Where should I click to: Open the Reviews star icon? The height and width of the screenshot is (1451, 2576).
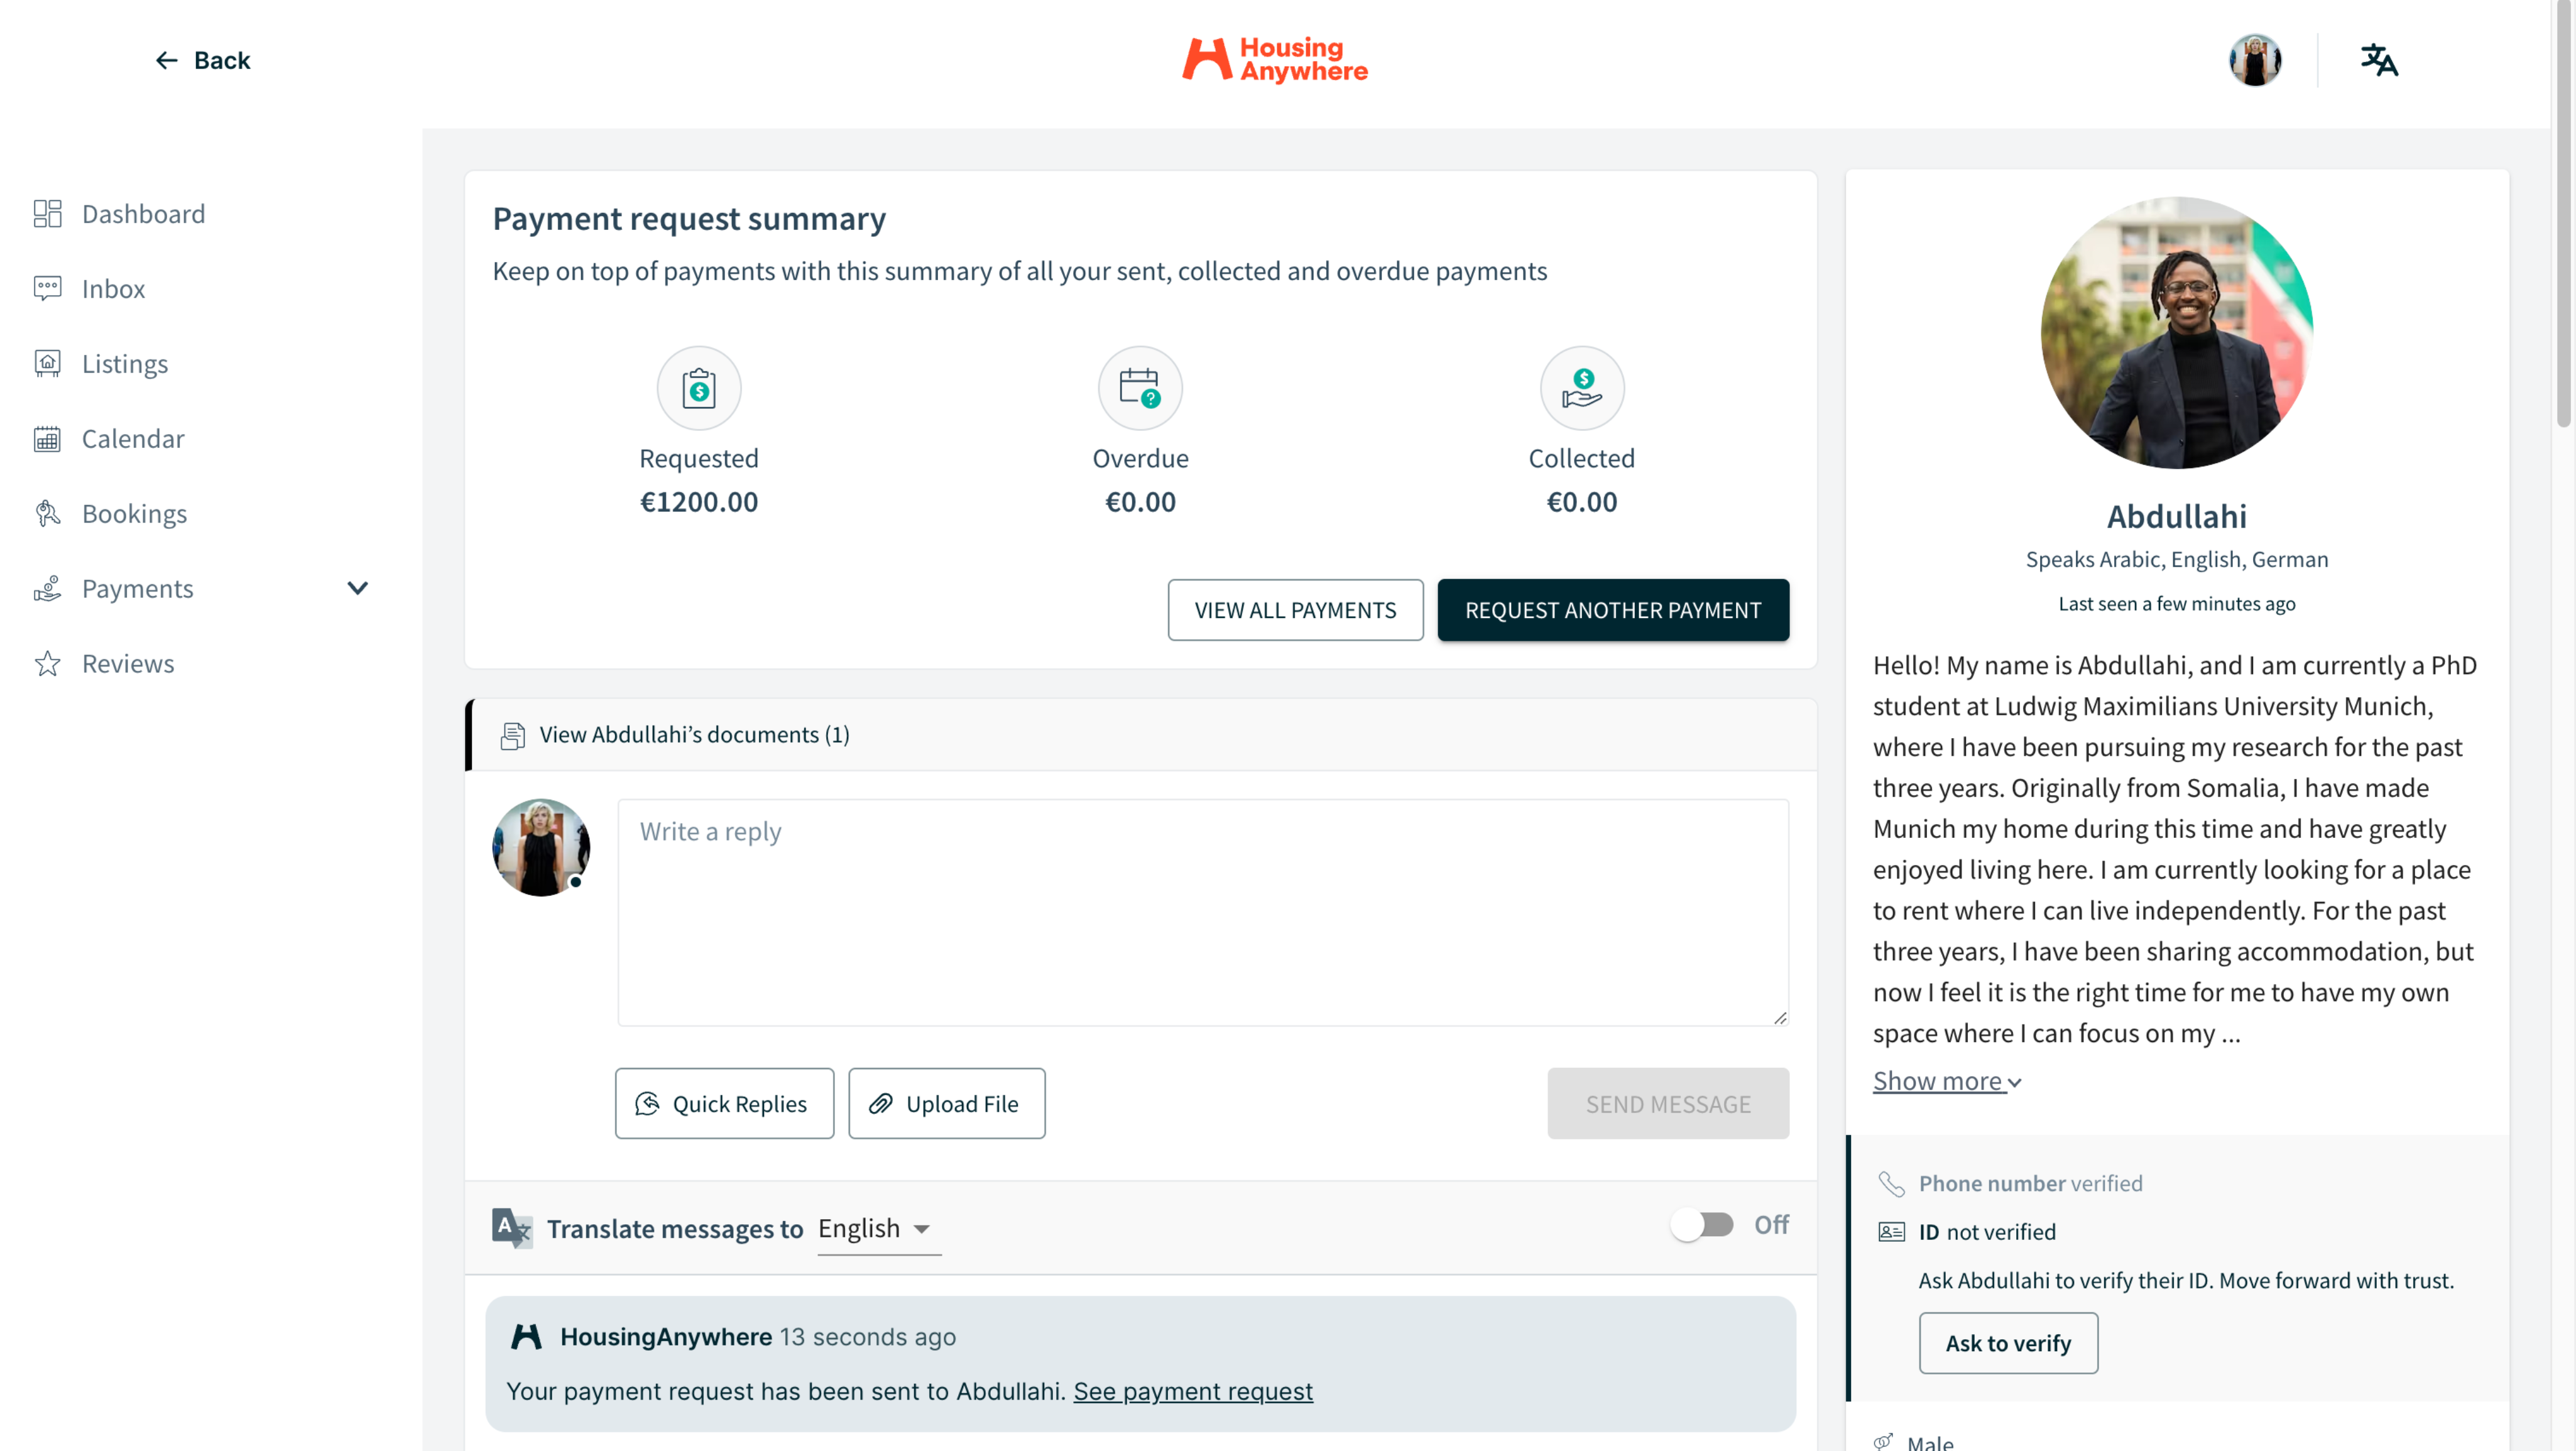pos(47,663)
